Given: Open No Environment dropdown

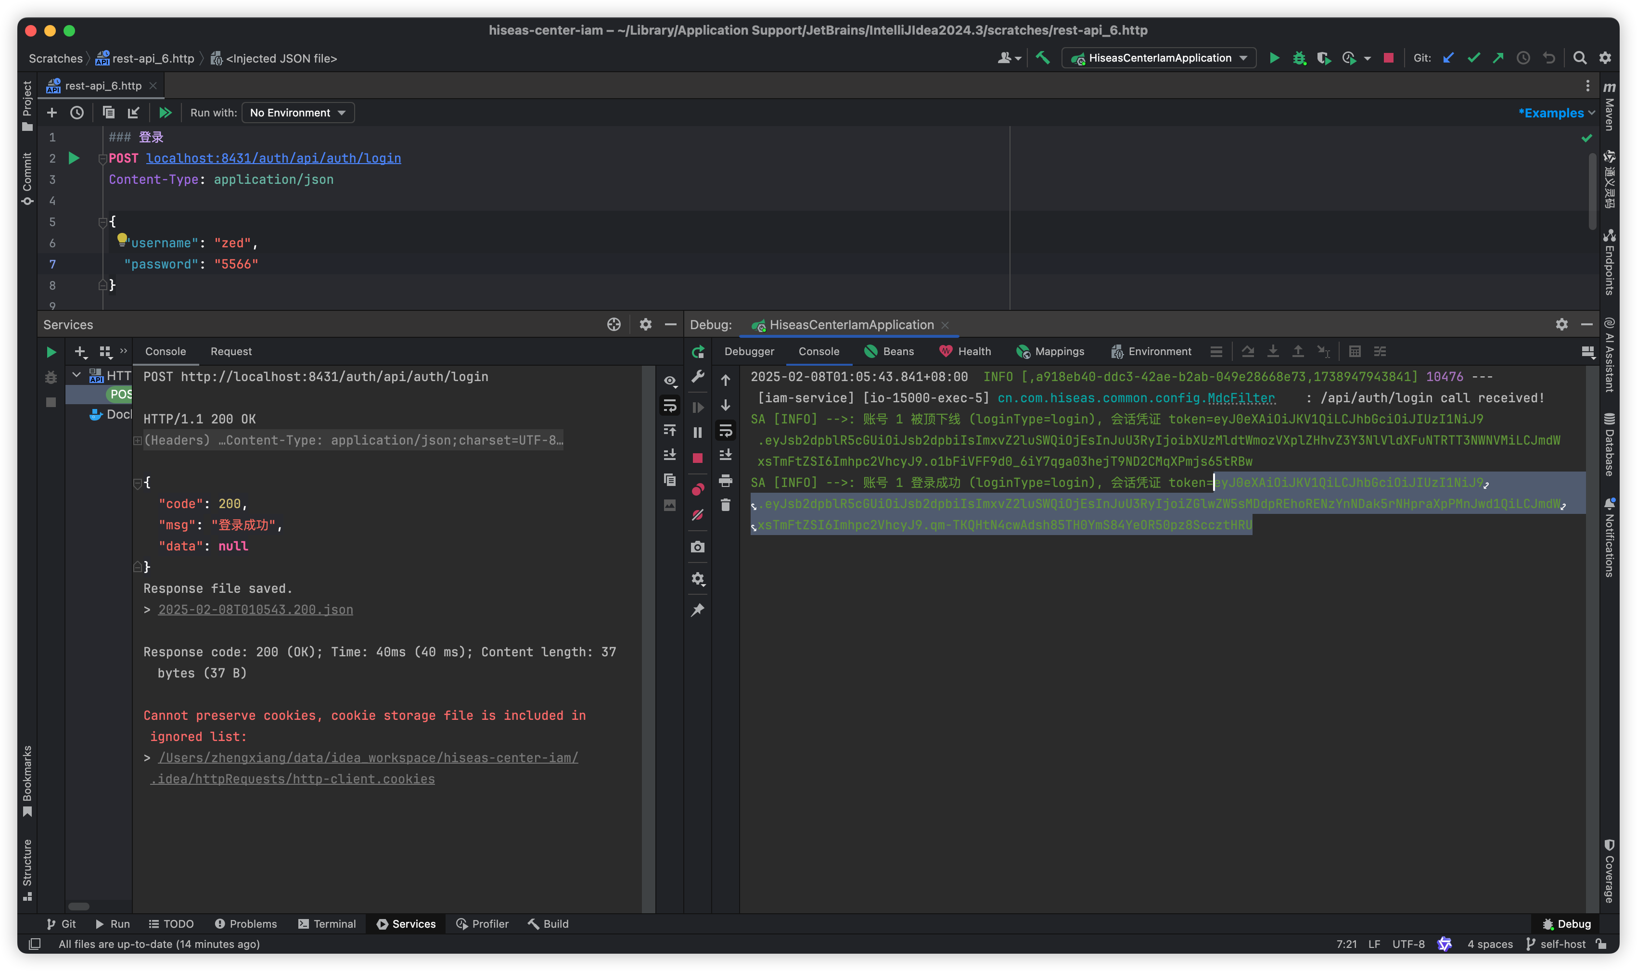Looking at the screenshot, I should pyautogui.click(x=298, y=113).
